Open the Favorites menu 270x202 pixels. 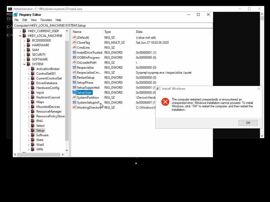46,20
